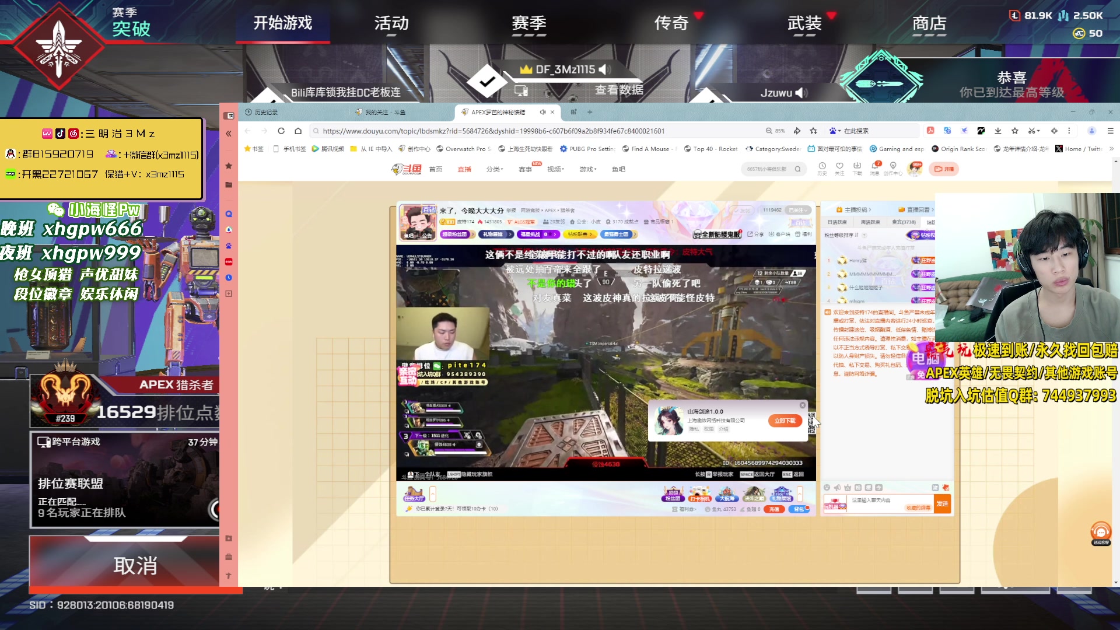Open the 任务大厅 icon under player
The height and width of the screenshot is (630, 1120).
coord(414,494)
